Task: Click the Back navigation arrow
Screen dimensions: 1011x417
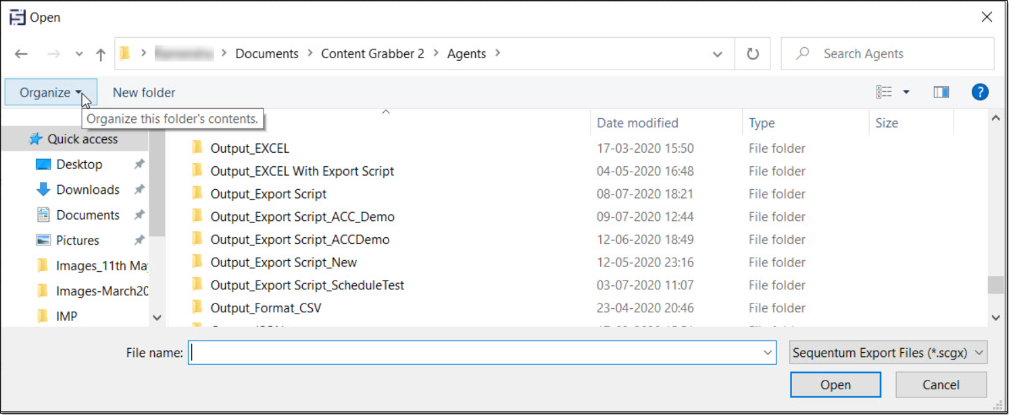Action: coord(21,54)
